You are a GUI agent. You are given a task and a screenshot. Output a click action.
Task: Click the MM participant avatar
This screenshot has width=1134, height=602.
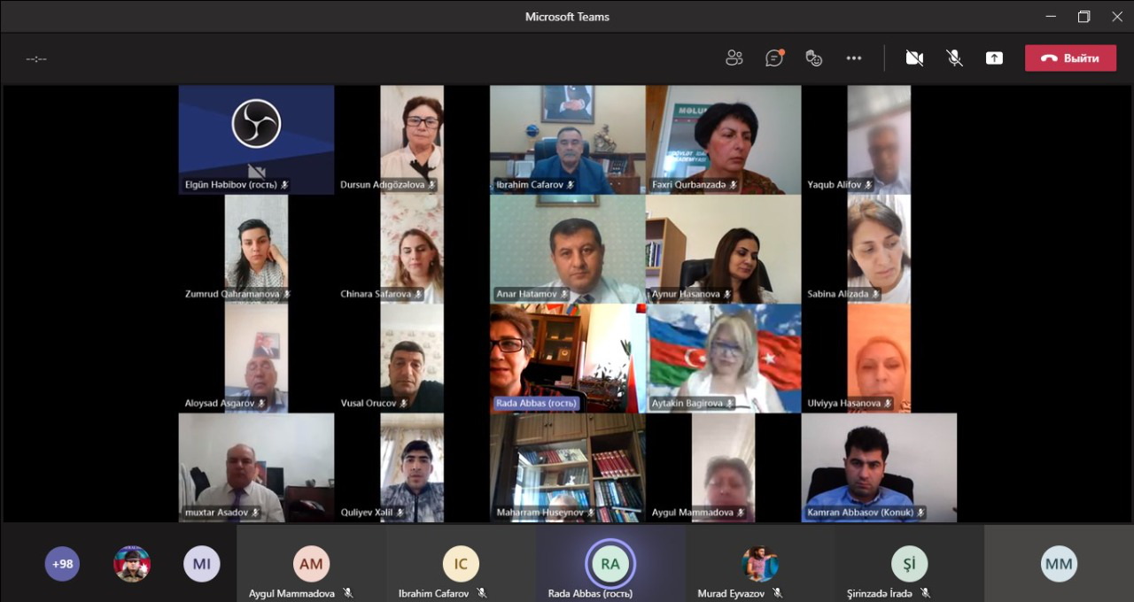1059,564
